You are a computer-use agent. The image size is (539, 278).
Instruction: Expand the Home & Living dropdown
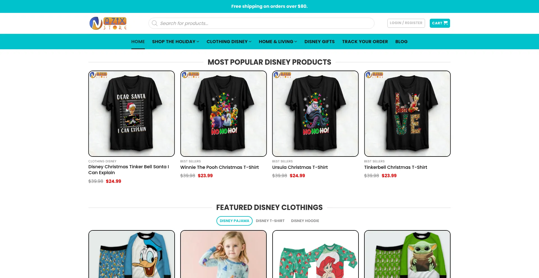(278, 42)
